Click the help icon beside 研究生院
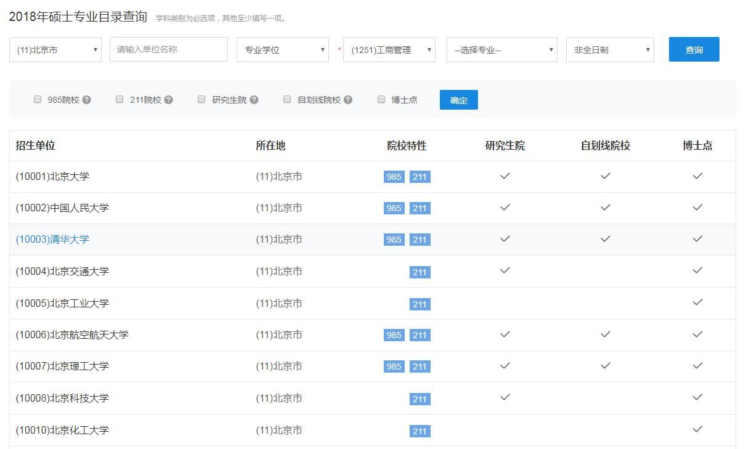746x449 pixels. pos(254,100)
